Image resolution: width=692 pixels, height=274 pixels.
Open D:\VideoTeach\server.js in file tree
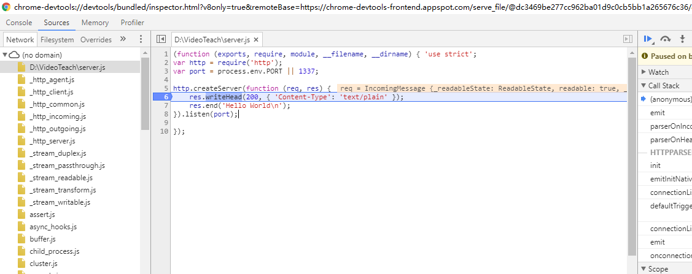pyautogui.click(x=68, y=67)
